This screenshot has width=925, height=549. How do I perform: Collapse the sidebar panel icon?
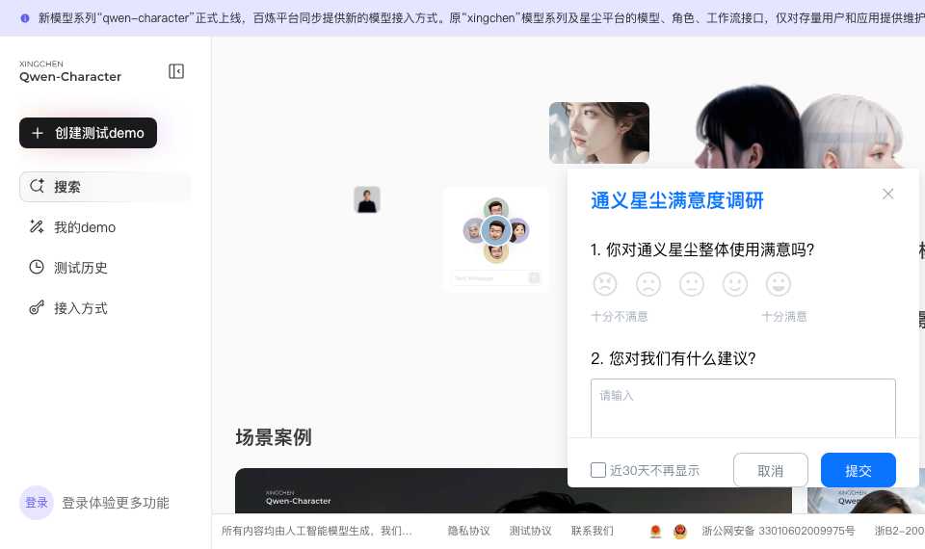pos(176,71)
